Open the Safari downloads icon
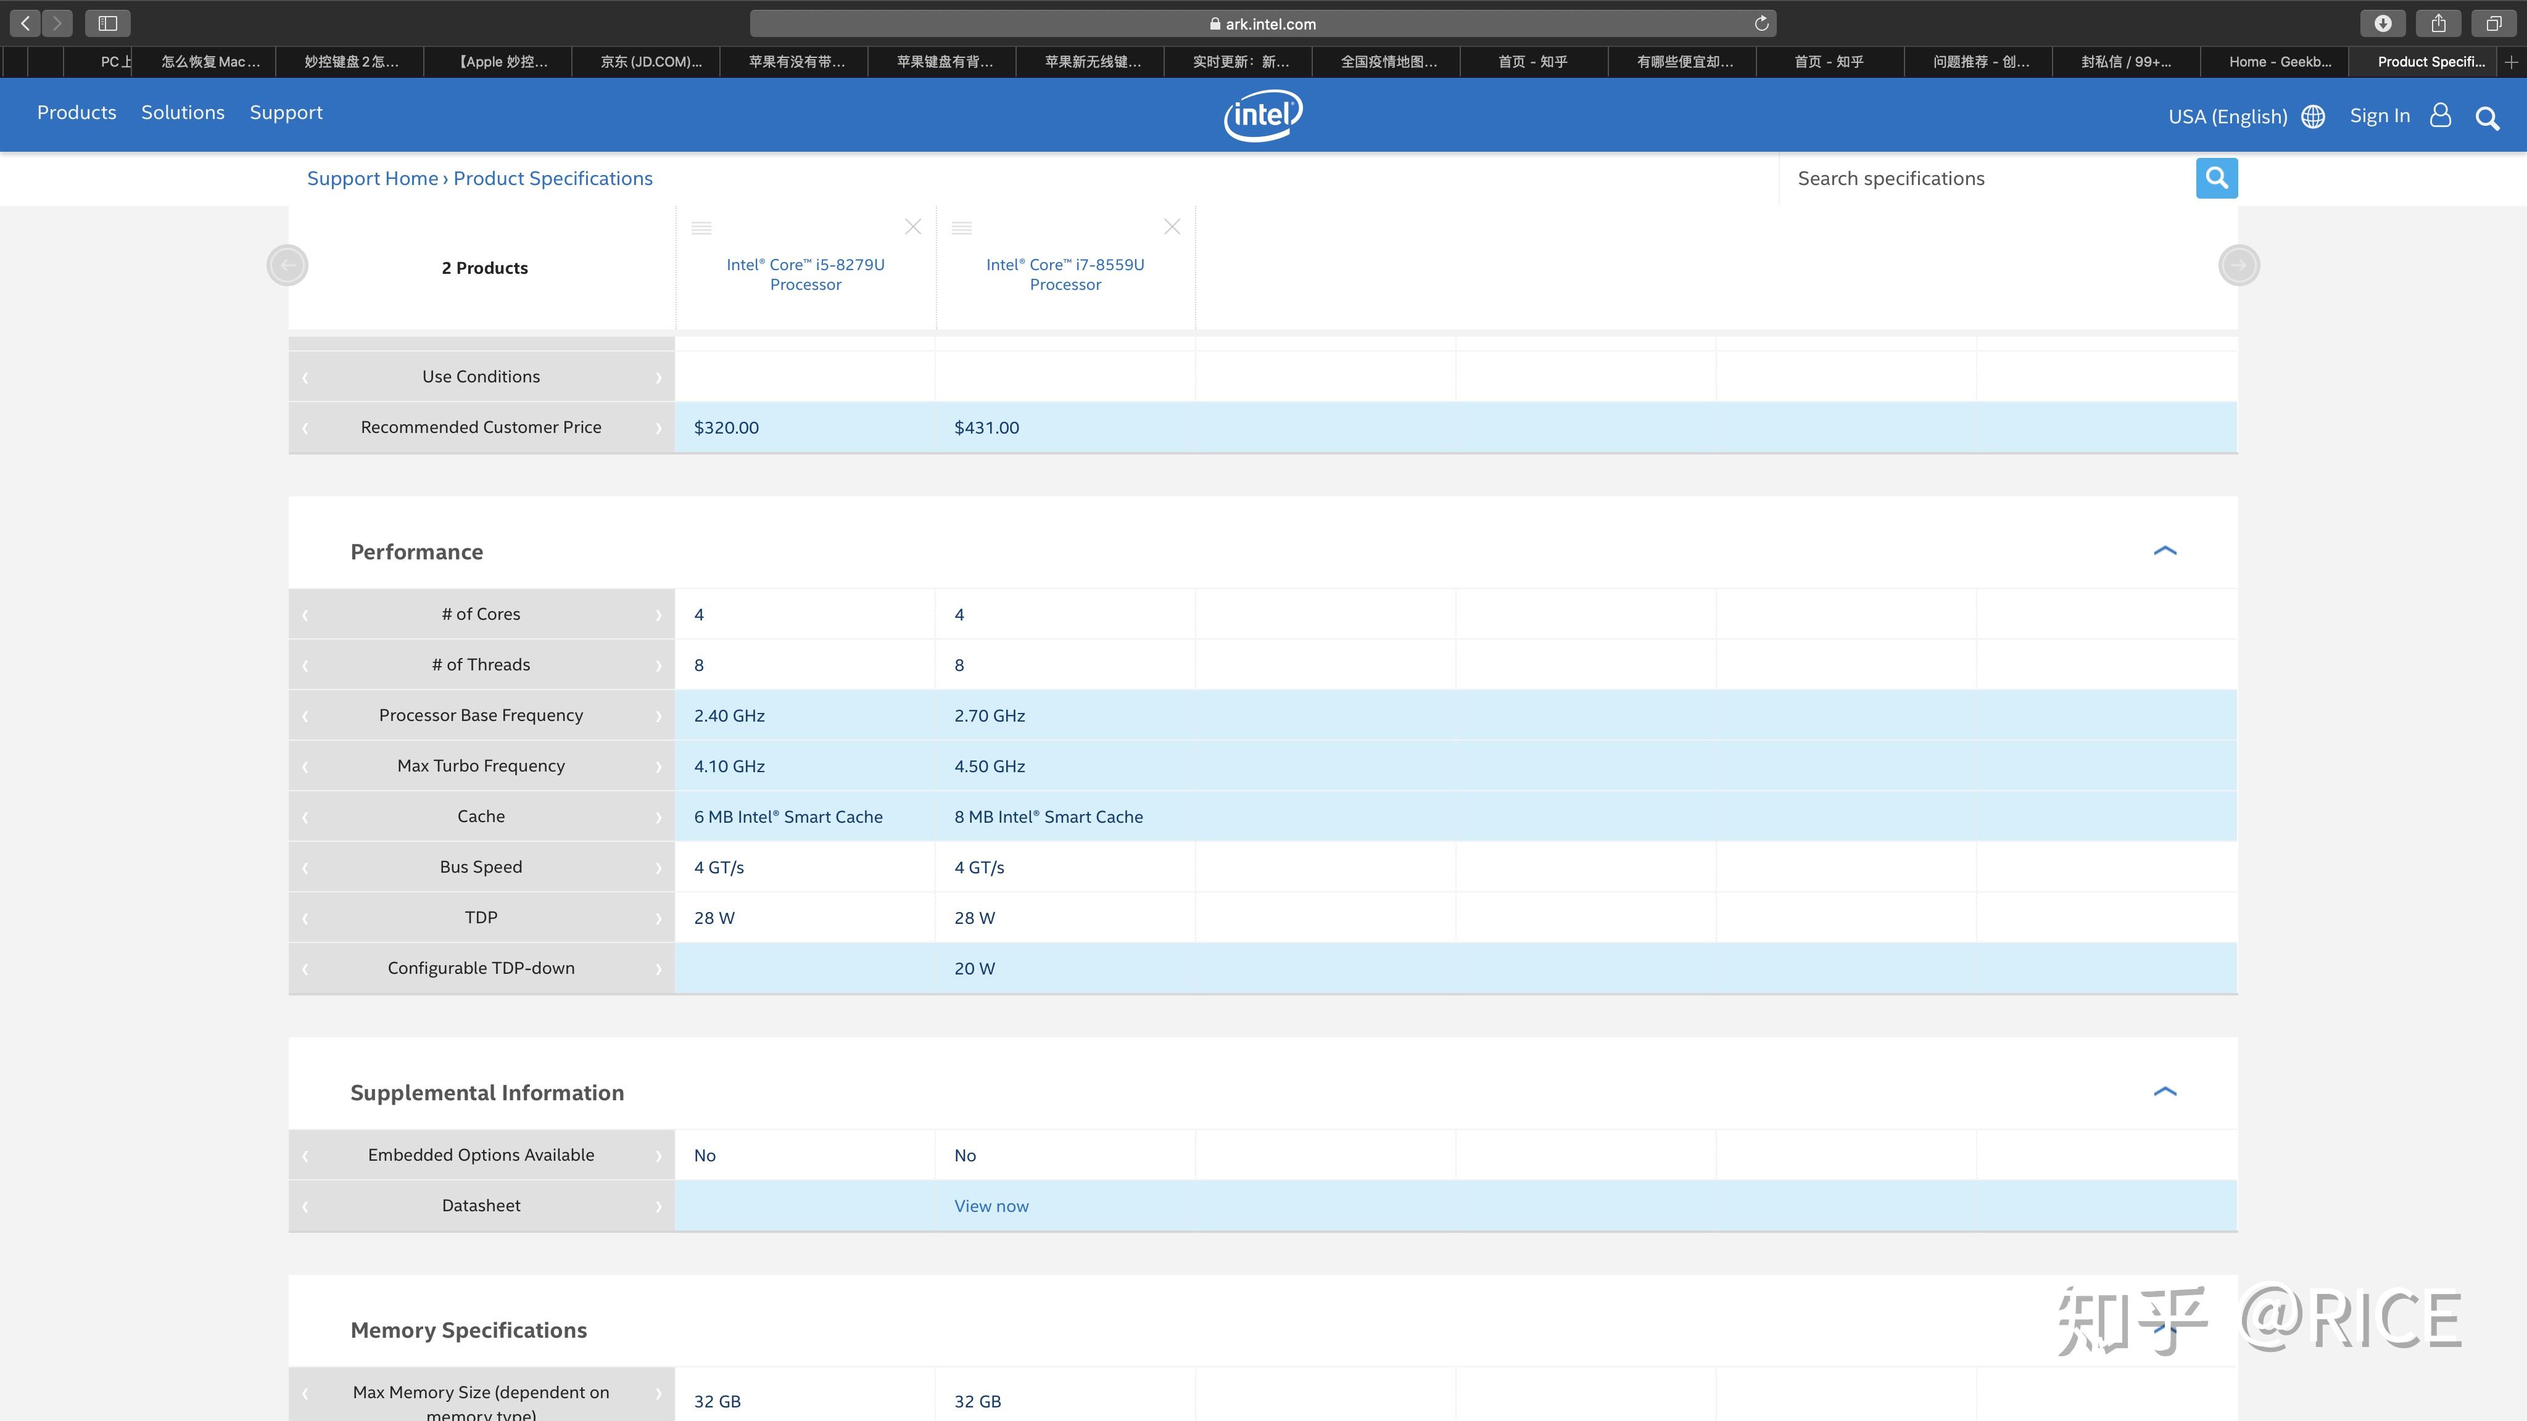The width and height of the screenshot is (2527, 1421). [2383, 23]
